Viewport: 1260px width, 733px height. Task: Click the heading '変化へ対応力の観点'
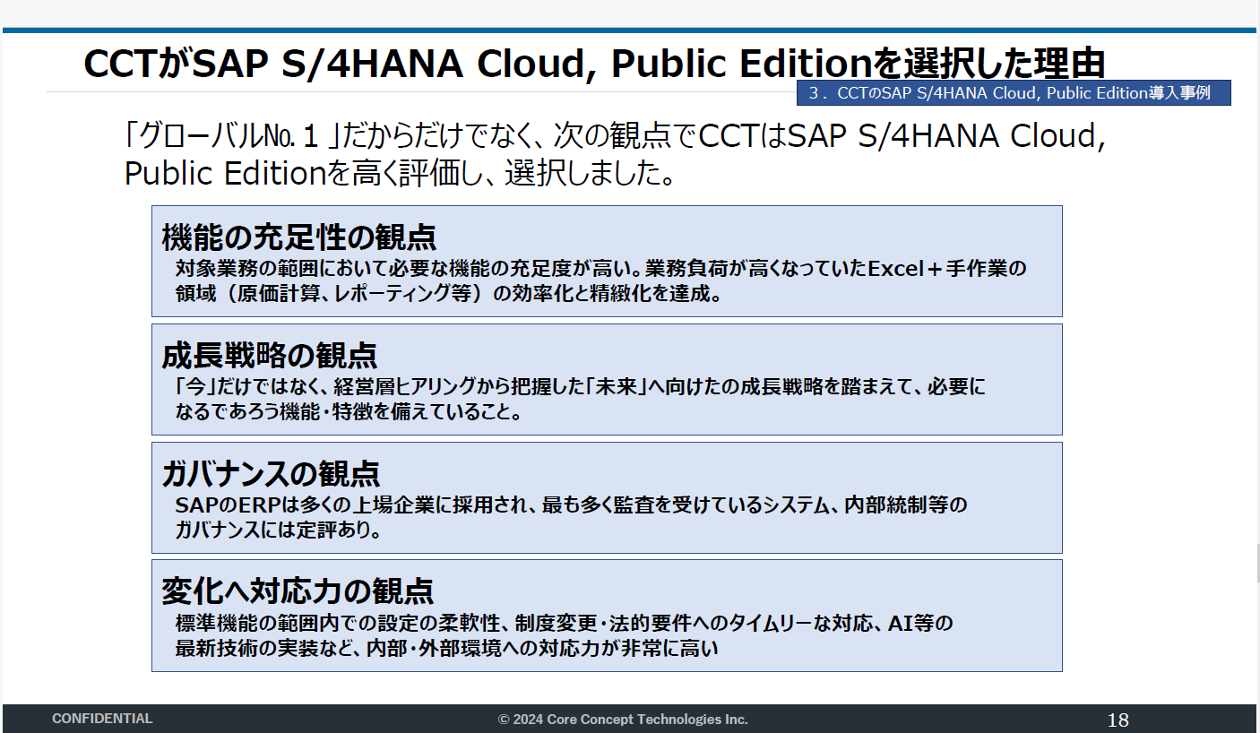tap(298, 591)
